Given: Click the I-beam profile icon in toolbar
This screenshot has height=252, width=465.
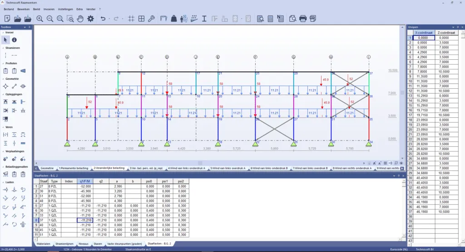Looking at the screenshot, I should point(204,19).
